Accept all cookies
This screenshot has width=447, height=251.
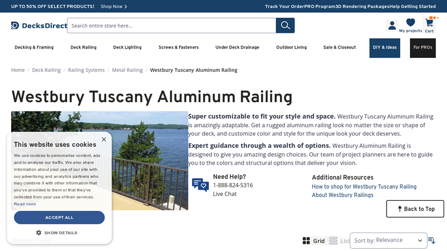[x=59, y=218]
